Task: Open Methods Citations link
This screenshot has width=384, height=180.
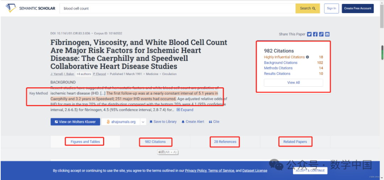Action: pos(278,68)
